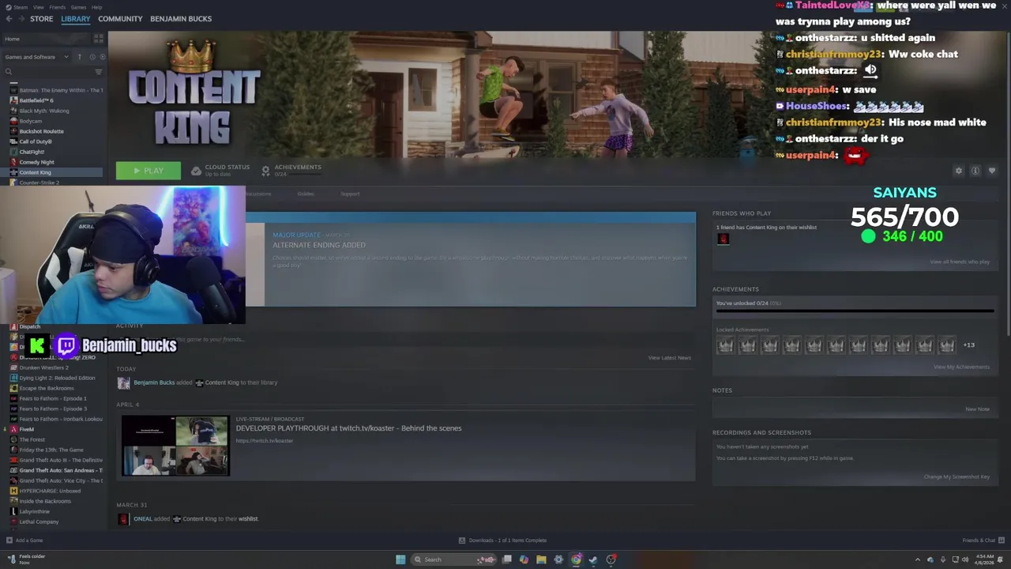Go to the COMMUNITY tab
1011x569 pixels.
pyautogui.click(x=120, y=19)
